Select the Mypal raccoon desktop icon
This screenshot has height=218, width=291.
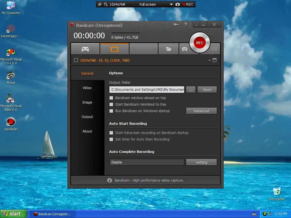tap(11, 77)
